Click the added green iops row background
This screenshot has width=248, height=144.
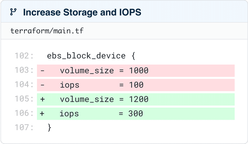tap(136, 114)
